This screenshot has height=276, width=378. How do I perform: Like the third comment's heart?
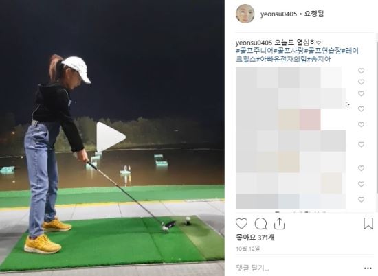click(x=361, y=93)
